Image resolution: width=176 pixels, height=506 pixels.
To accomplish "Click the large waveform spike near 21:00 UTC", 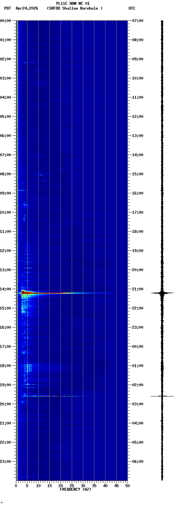I will (162, 293).
